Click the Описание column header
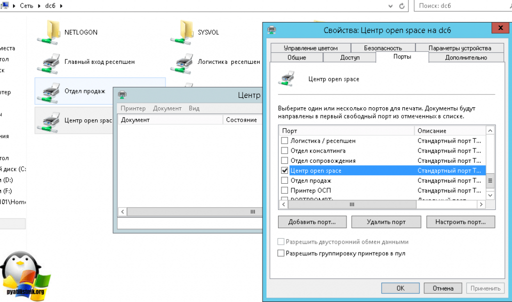The height and width of the screenshot is (302, 512). pos(450,131)
